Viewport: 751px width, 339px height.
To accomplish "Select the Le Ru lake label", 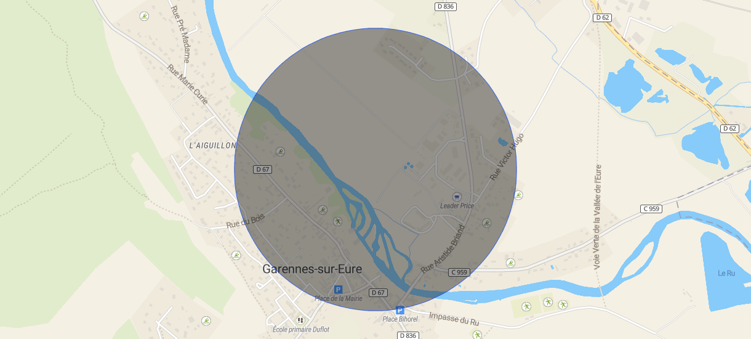I will pos(726,273).
